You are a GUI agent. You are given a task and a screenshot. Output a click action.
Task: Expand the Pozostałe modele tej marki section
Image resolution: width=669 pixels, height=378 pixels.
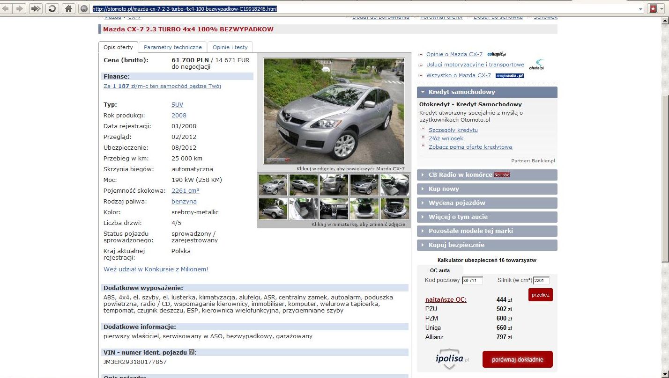tap(487, 231)
